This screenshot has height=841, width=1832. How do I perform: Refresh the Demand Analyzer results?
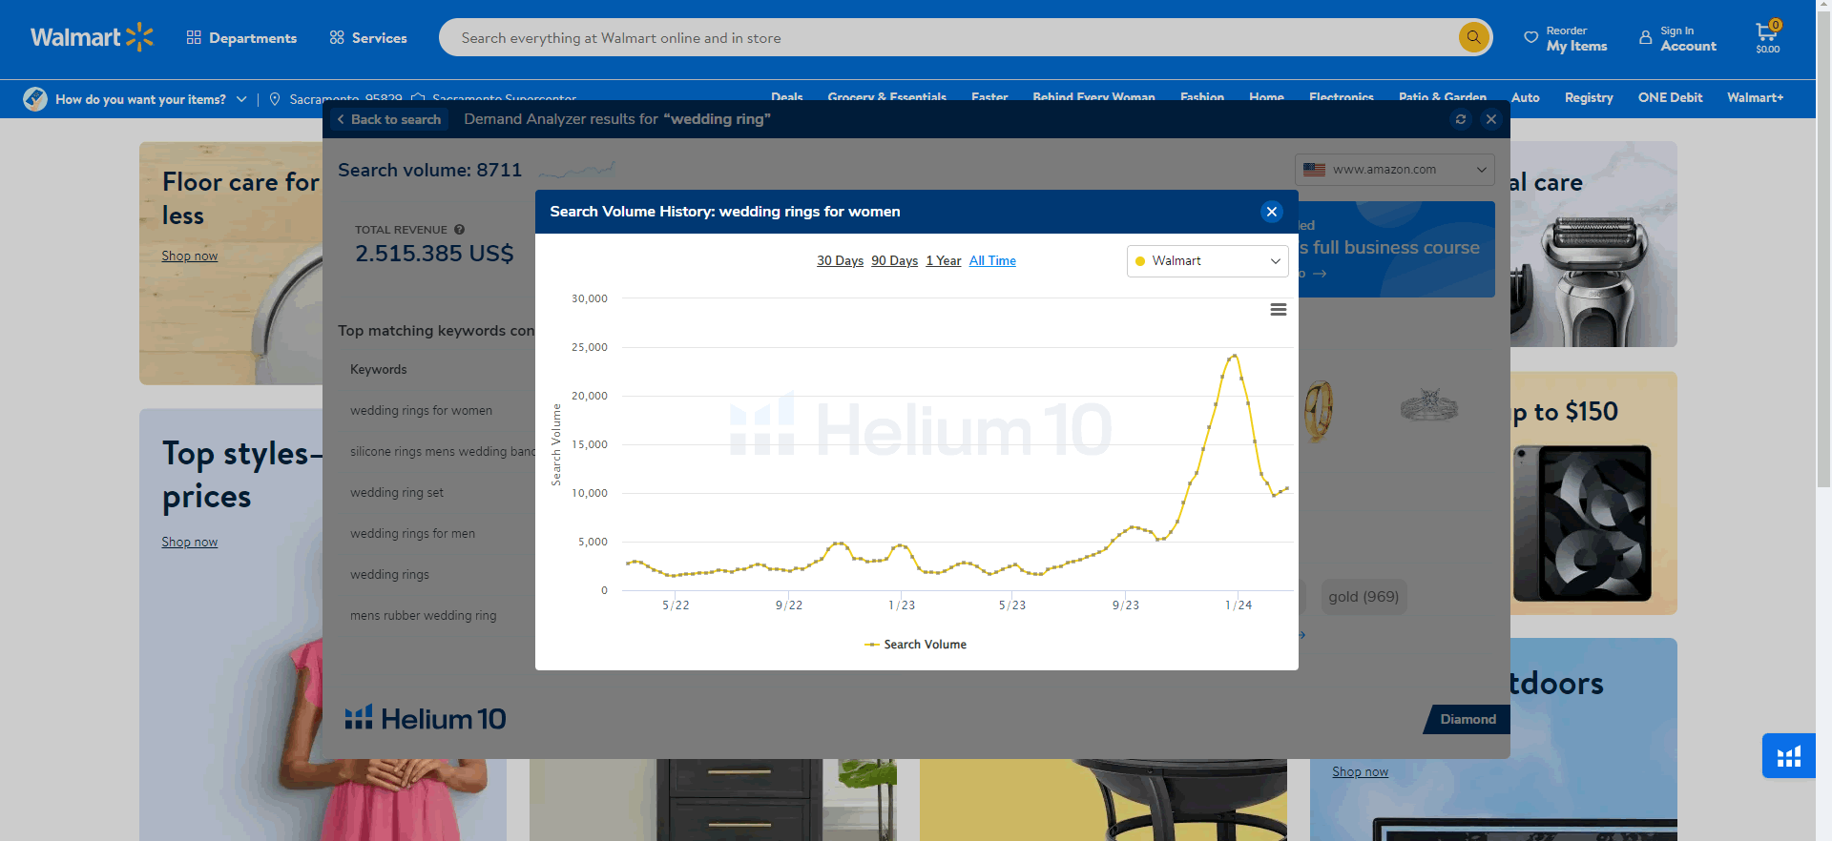click(1460, 119)
